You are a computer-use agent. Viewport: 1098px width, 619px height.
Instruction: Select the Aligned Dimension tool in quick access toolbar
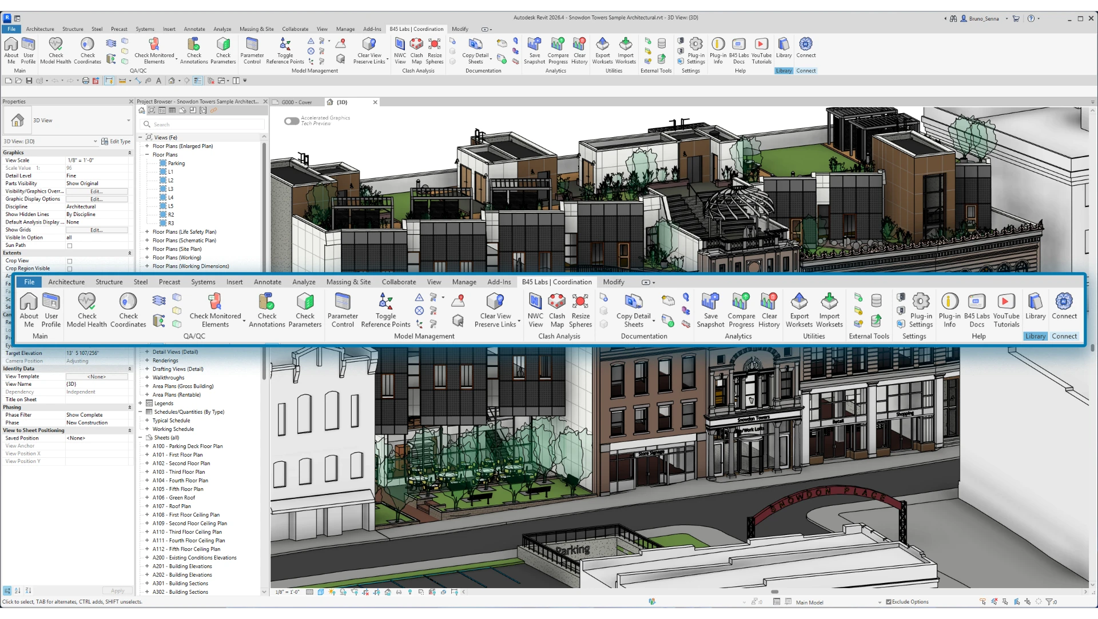pos(138,81)
